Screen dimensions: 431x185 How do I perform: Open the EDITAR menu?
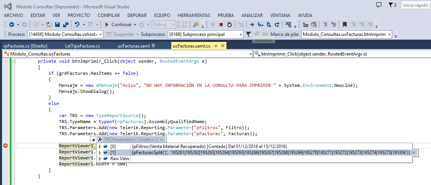coord(38,15)
